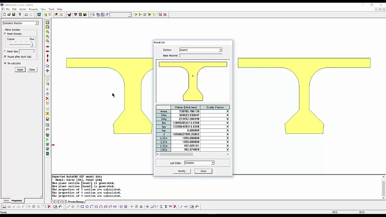This screenshot has height=217, width=386.
Task: Open the Tools menu
Action: coord(52,9)
